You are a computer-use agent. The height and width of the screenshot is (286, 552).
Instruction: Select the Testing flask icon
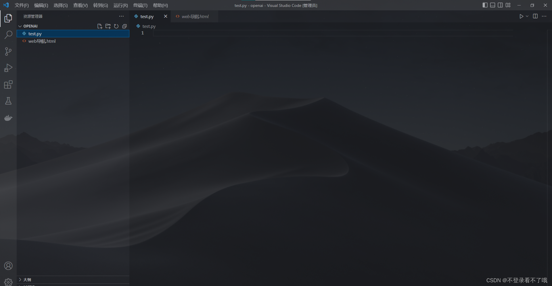click(x=8, y=101)
